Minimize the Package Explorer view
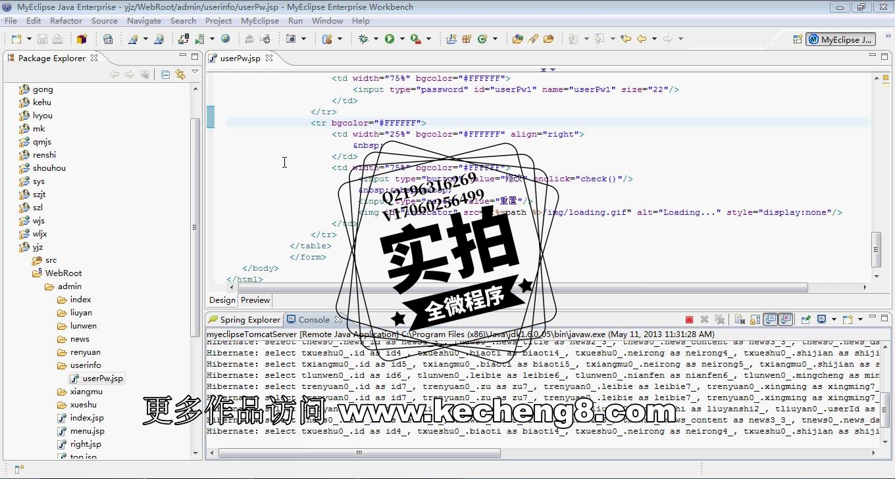Screen dimensions: 895x479 click(x=182, y=57)
